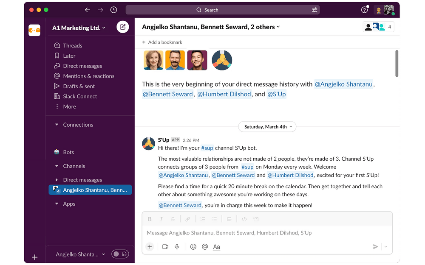Collapse the Channels section
This screenshot has height=265, width=425.
pos(57,166)
